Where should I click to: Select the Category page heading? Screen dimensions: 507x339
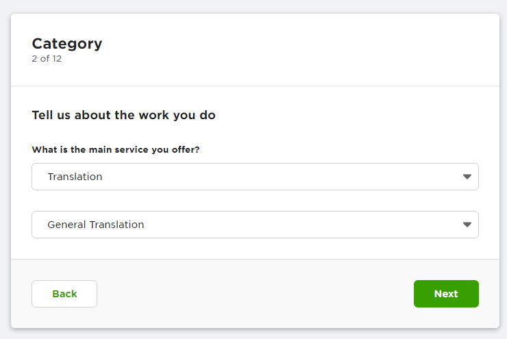(67, 44)
